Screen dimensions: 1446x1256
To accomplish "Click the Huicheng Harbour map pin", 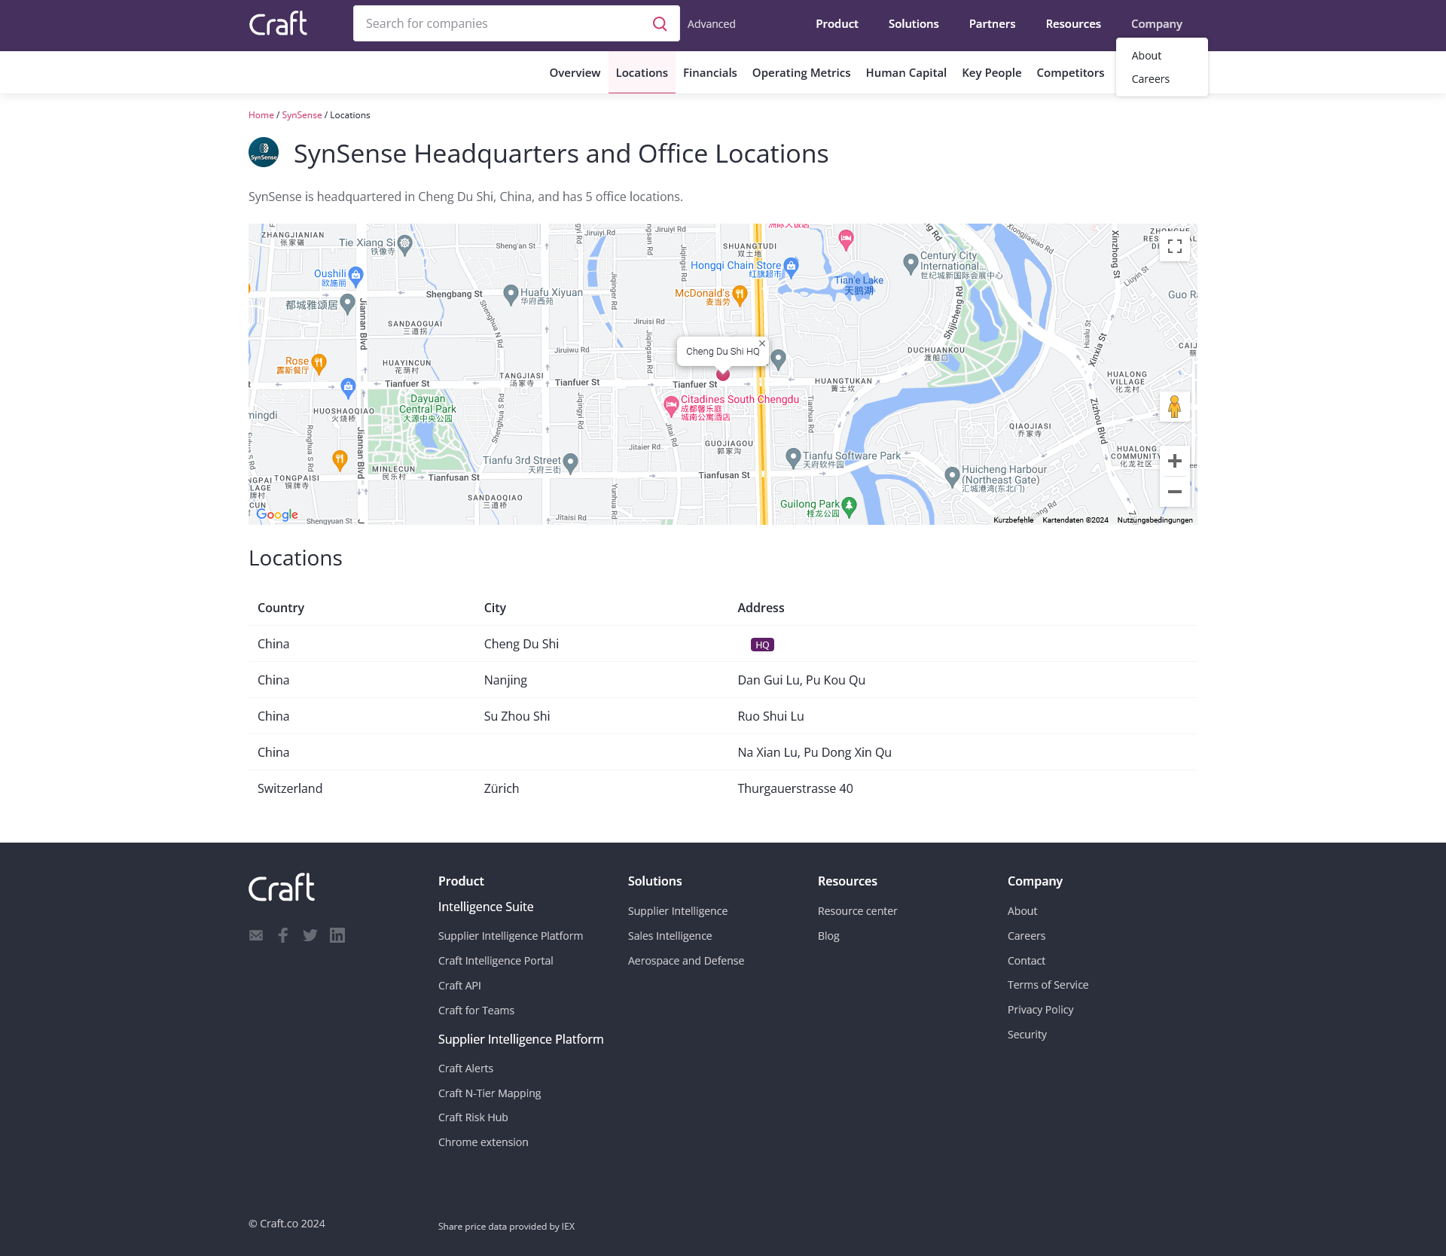I will tap(952, 476).
